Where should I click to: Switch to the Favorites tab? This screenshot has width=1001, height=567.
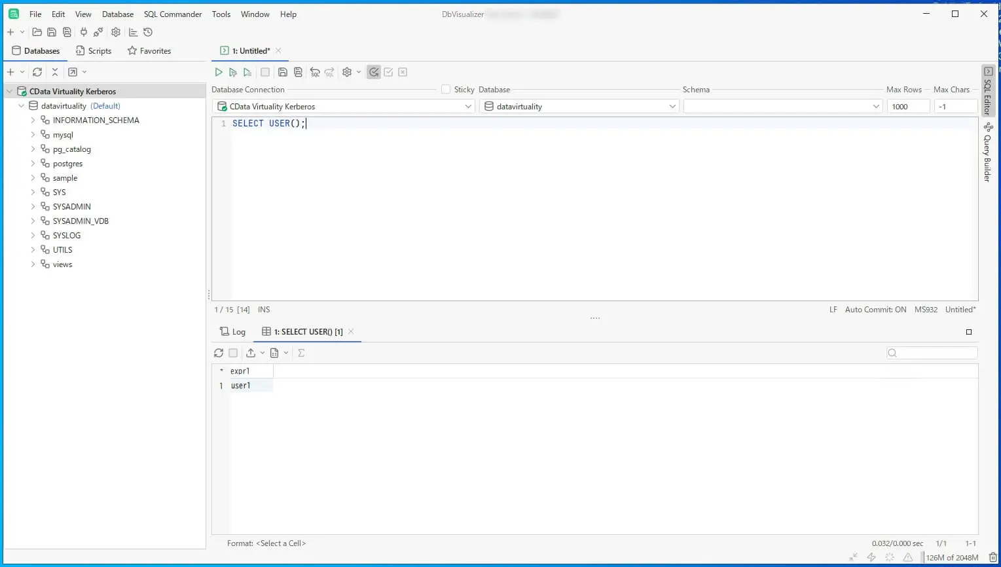click(149, 51)
